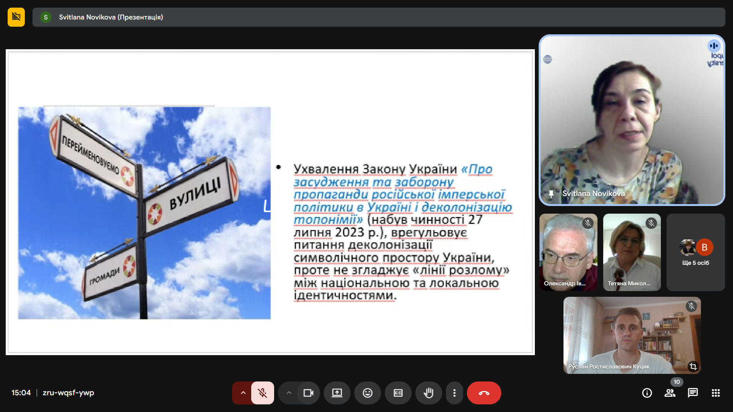Image resolution: width=733 pixels, height=412 pixels.
Task: Click crop icon on Руслан Куцик tile
Action: (693, 367)
